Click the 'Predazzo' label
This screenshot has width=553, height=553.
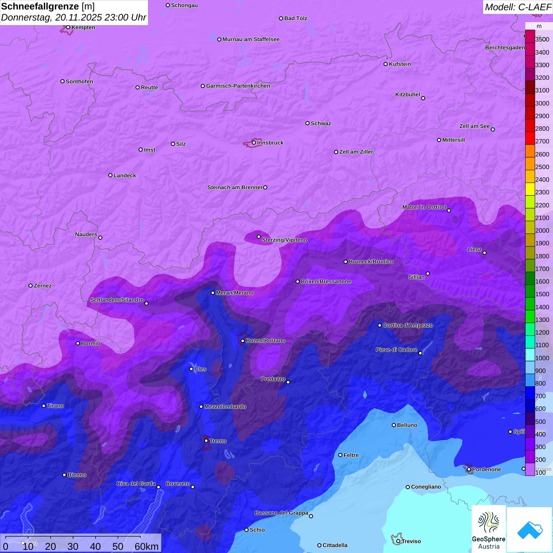pos(273,379)
